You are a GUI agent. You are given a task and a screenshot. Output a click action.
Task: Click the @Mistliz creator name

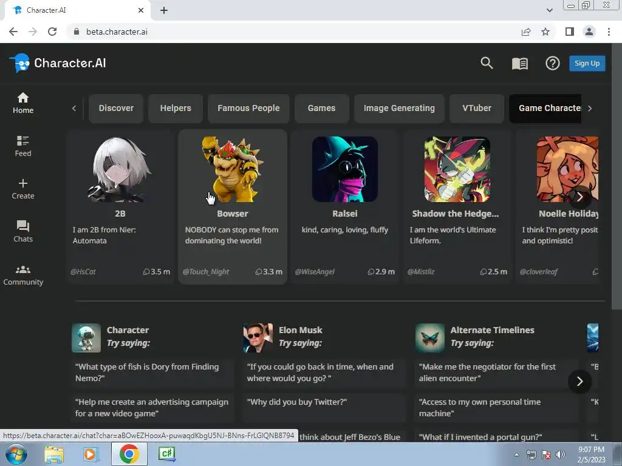tap(421, 272)
